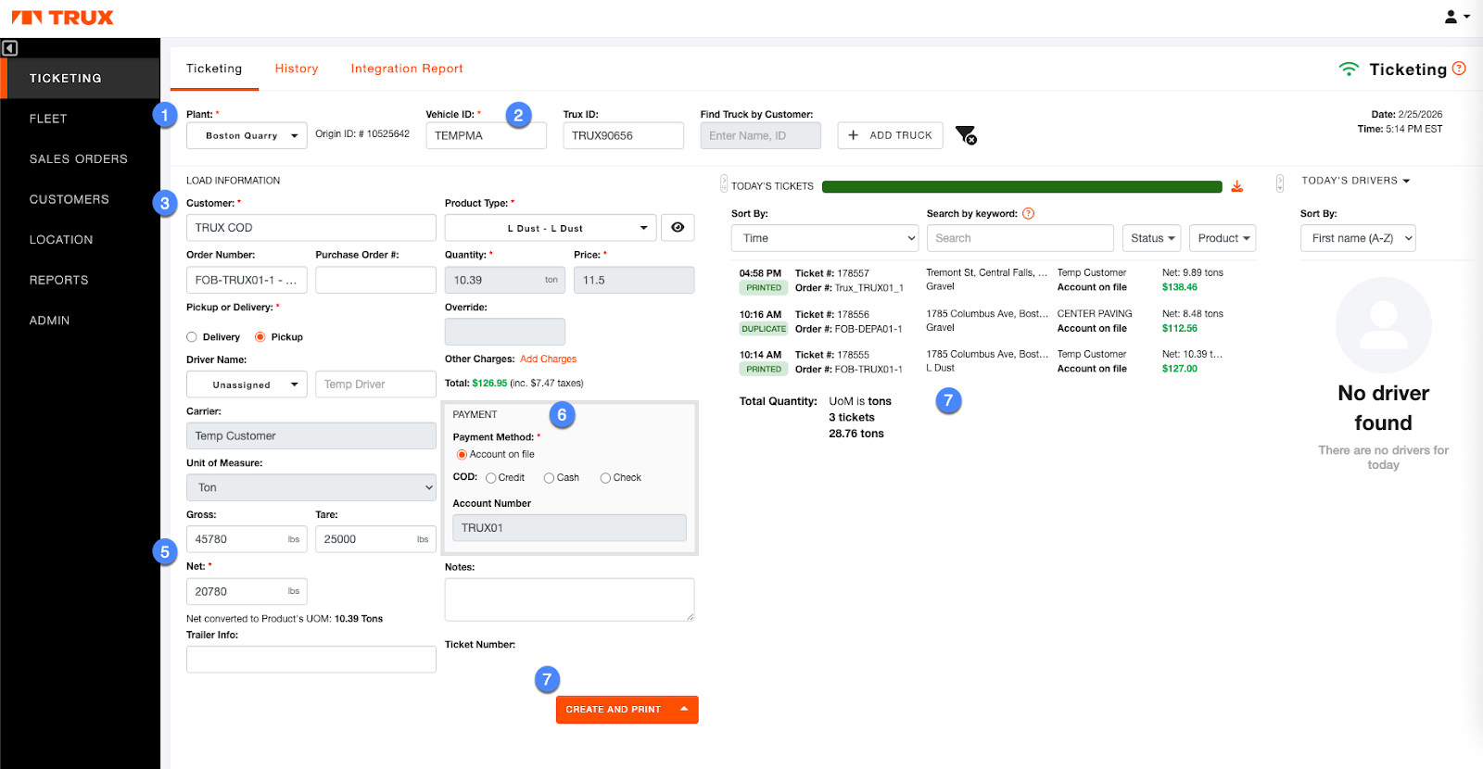Select the Cash COD payment option
Viewport: 1483px width, 769px height.
point(549,478)
